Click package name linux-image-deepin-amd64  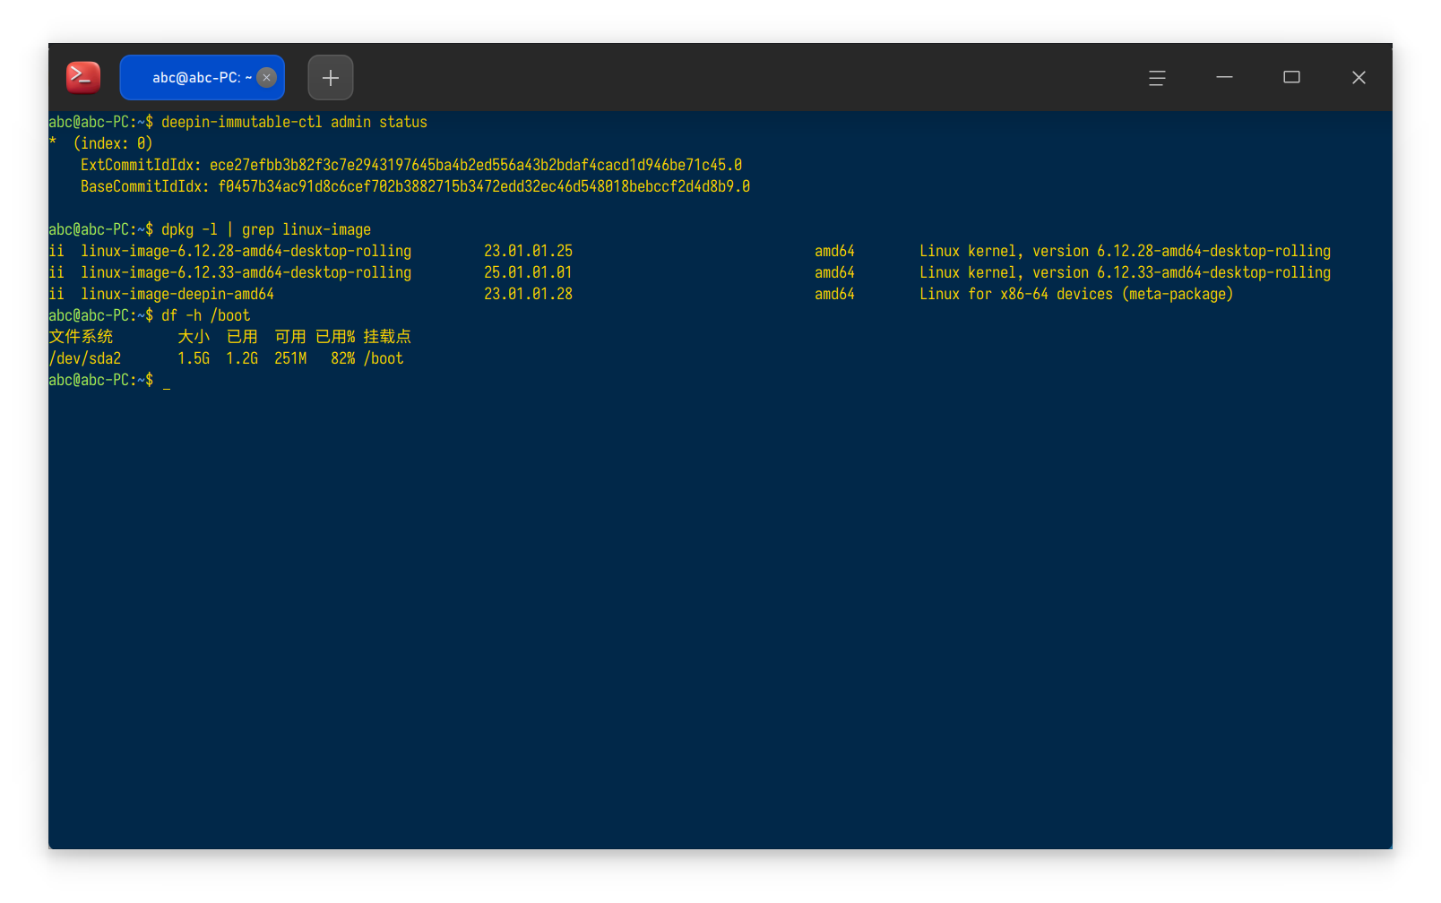[177, 294]
